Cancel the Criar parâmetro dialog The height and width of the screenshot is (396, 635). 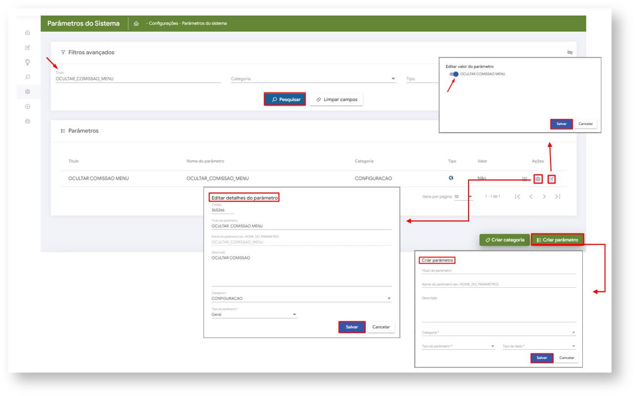pyautogui.click(x=567, y=358)
